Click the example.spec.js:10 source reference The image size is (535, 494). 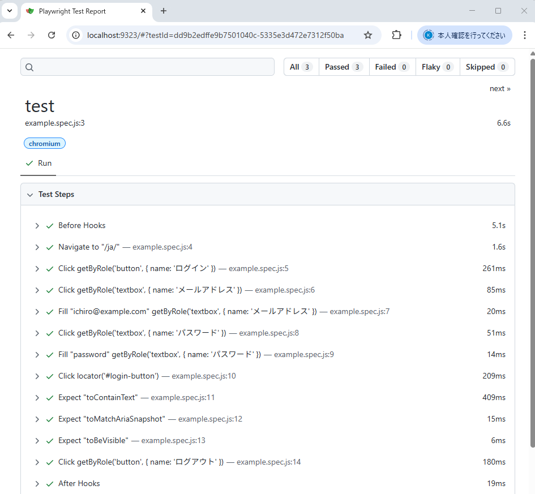click(x=204, y=376)
